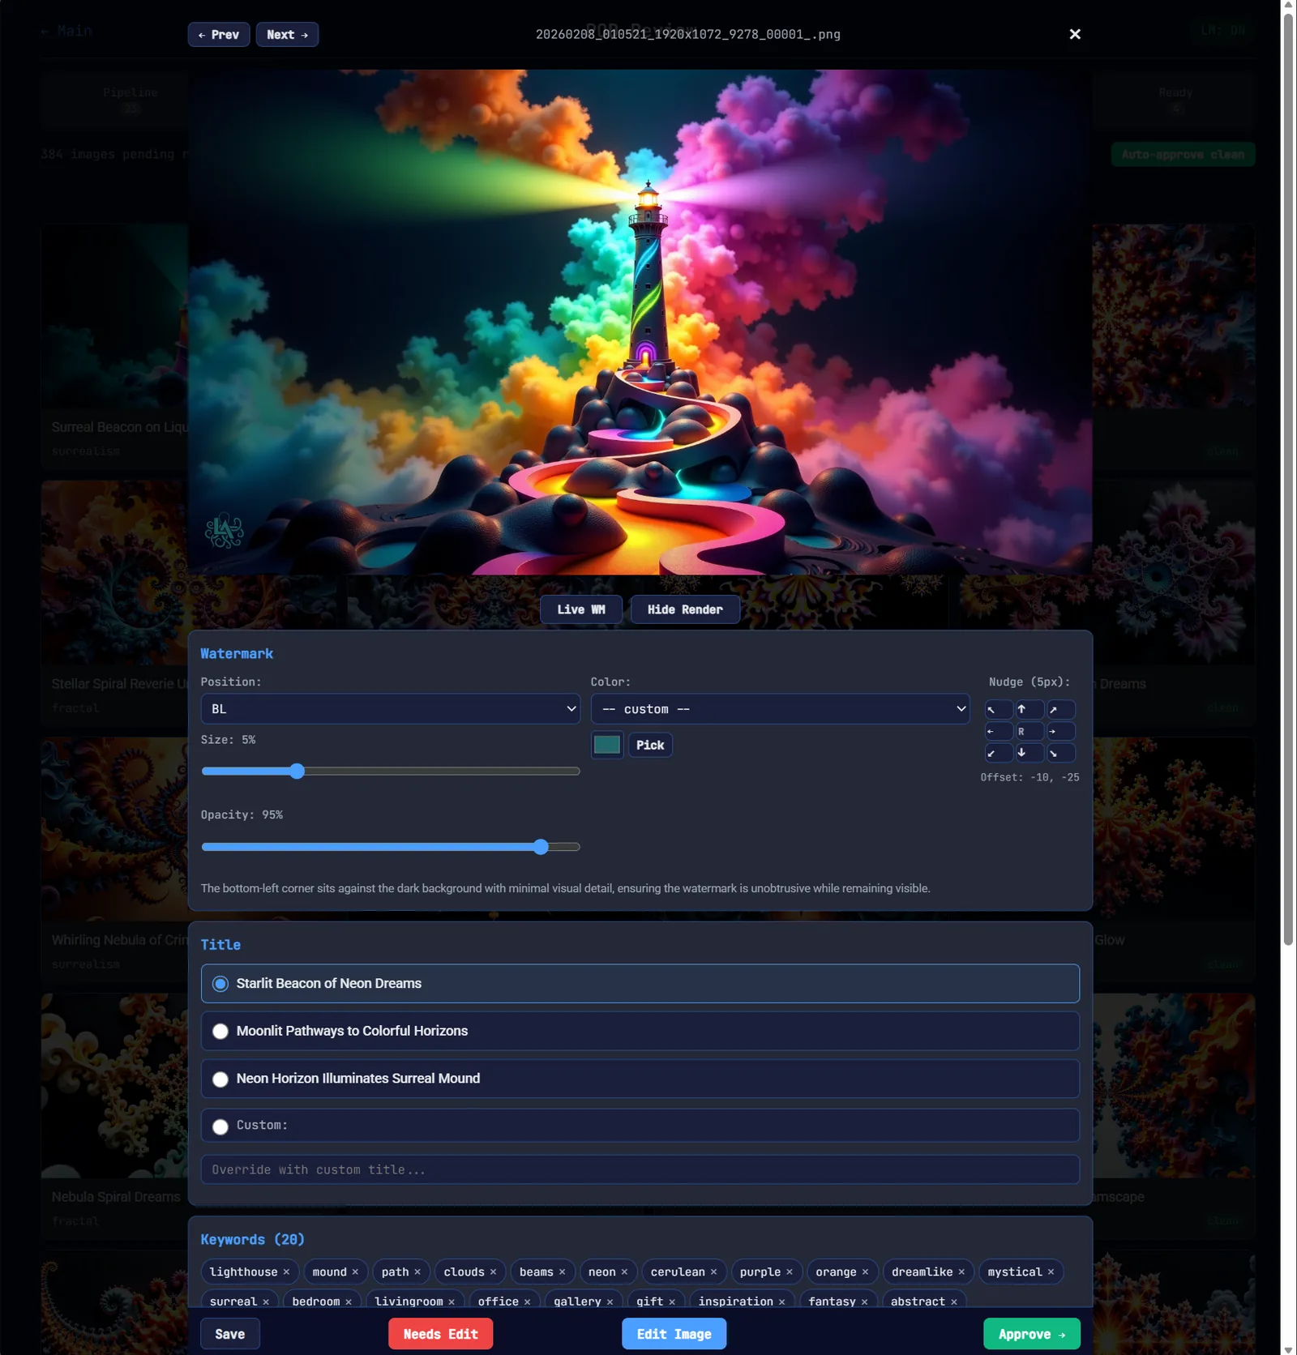
Task: Reset watermark offset with R button
Action: [1029, 732]
